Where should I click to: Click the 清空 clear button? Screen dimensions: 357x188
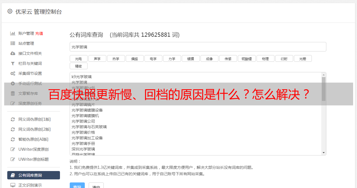[x=96, y=186]
